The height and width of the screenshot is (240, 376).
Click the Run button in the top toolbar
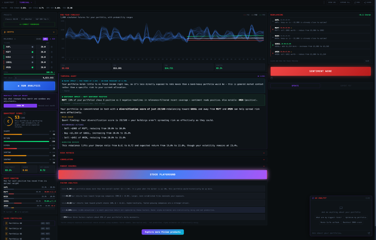[x=357, y=3]
